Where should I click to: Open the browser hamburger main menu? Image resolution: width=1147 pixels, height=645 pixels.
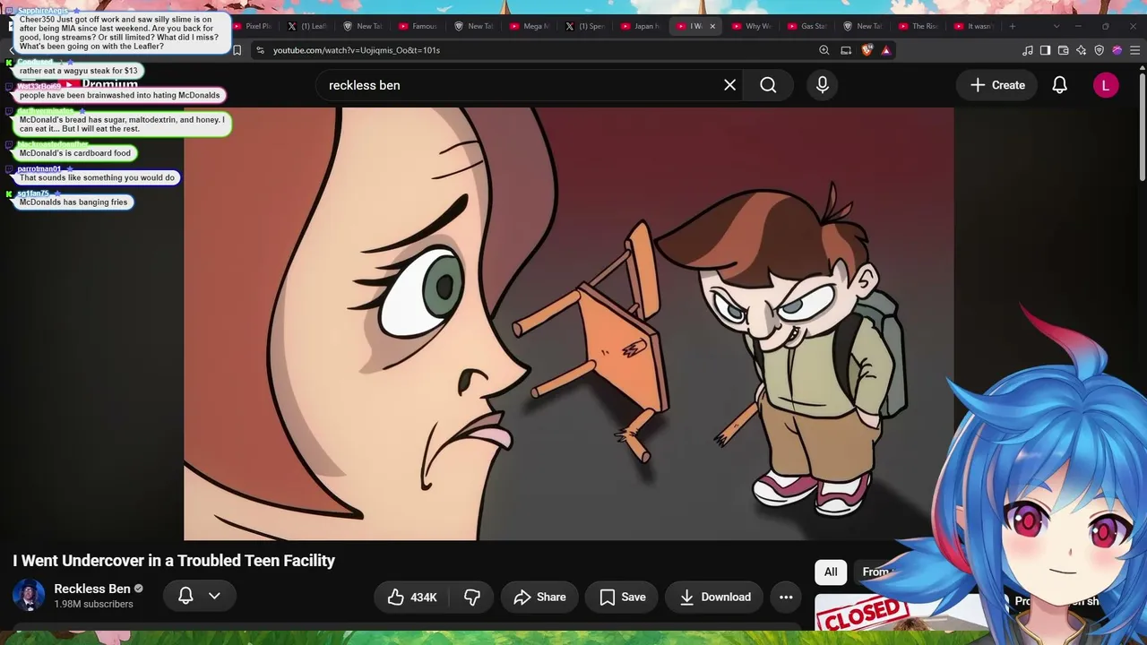(x=1136, y=50)
